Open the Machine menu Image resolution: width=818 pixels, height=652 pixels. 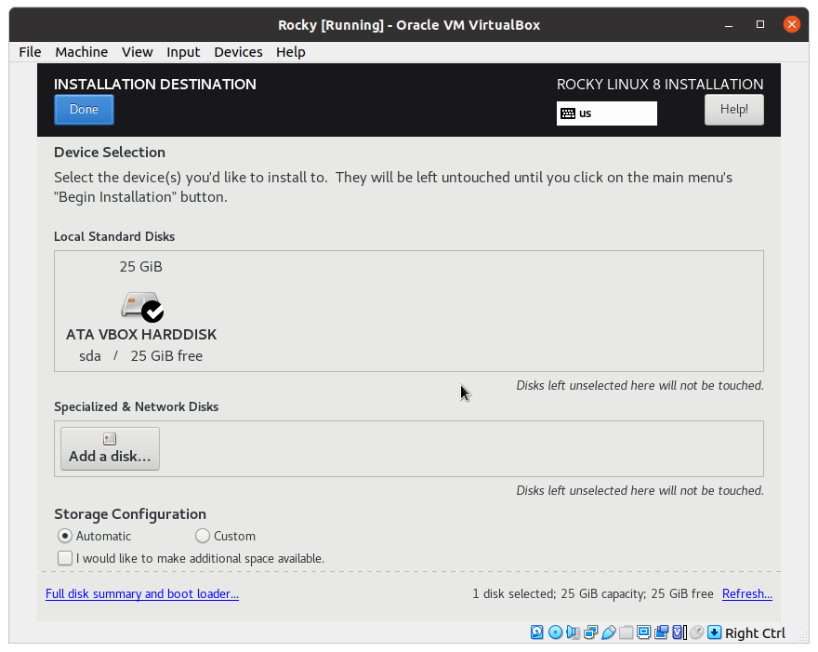pos(82,52)
